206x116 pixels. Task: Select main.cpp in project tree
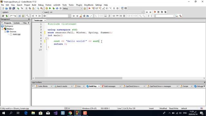coord(16,34)
